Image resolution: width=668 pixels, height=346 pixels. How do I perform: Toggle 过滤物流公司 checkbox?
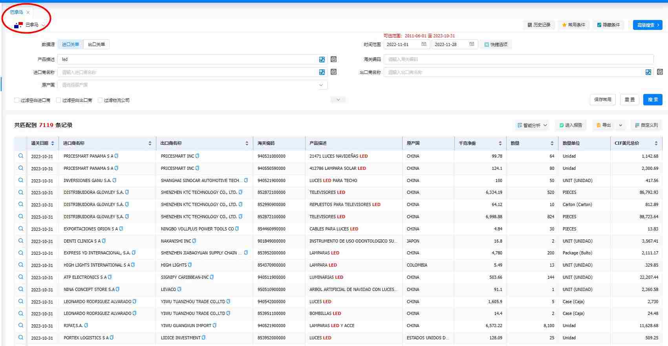point(100,100)
